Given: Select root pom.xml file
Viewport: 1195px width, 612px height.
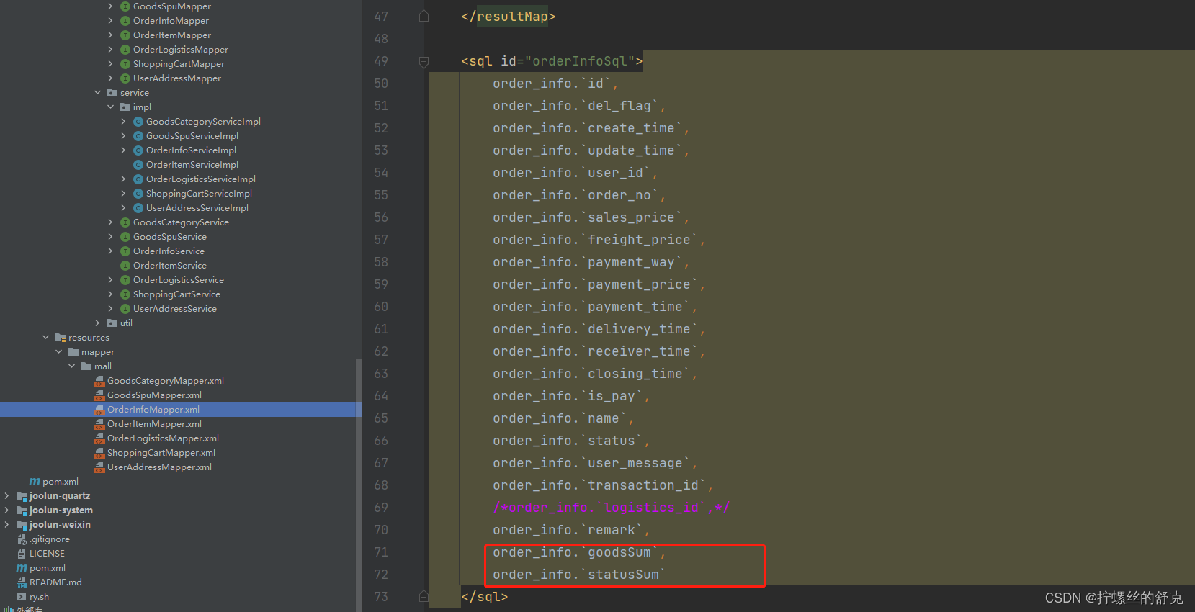Looking at the screenshot, I should click(x=47, y=568).
